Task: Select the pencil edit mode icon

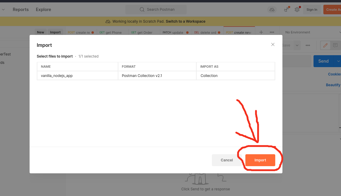Action: pos(325,45)
